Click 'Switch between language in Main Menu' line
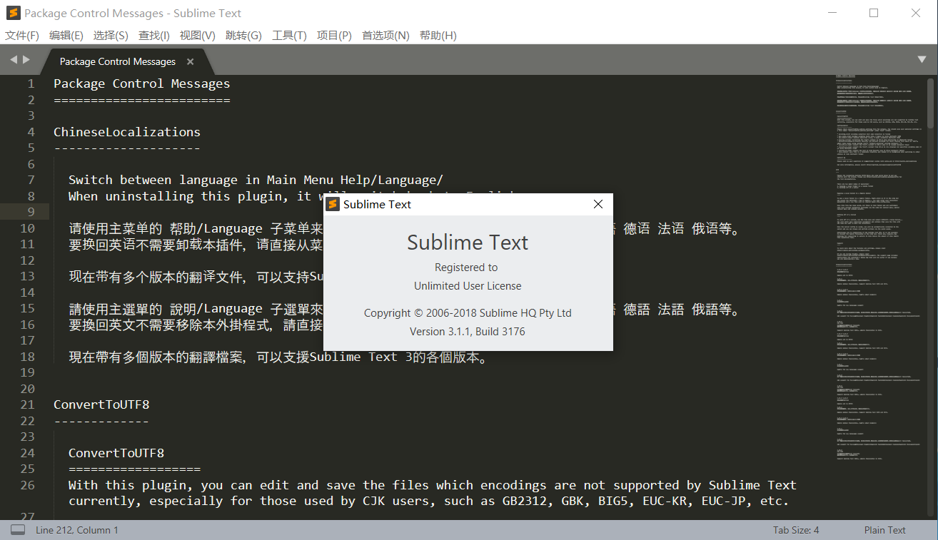938x540 pixels. (256, 180)
